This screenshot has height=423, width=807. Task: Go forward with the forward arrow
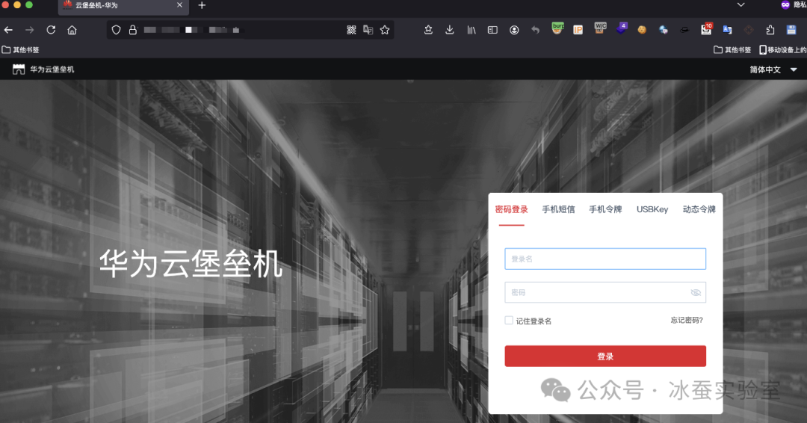point(30,30)
